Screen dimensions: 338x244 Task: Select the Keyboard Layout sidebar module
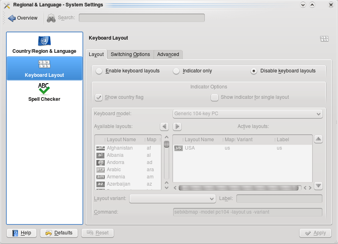(x=44, y=68)
